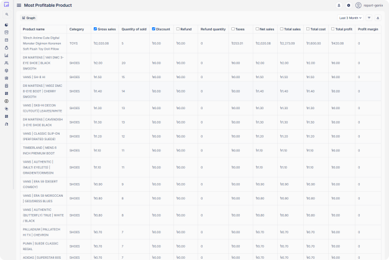Select the clipboard sidebar icon

[x=6, y=86]
